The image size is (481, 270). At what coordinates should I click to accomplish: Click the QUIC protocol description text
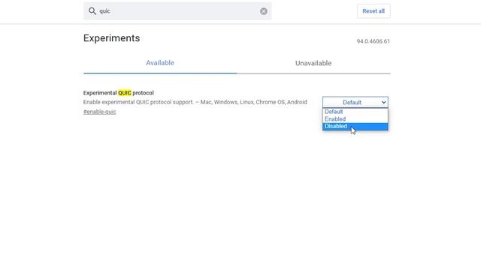[195, 102]
